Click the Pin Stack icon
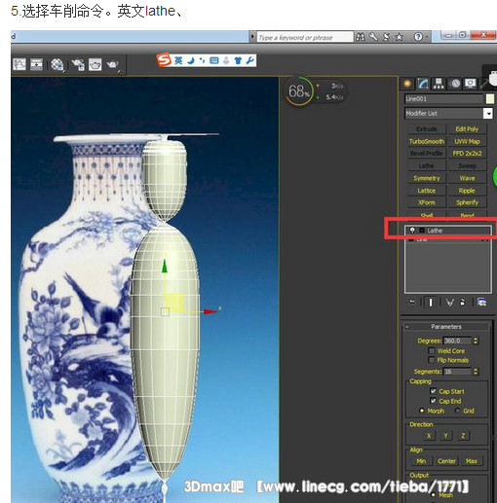Image resolution: width=497 pixels, height=503 pixels. coord(412,303)
